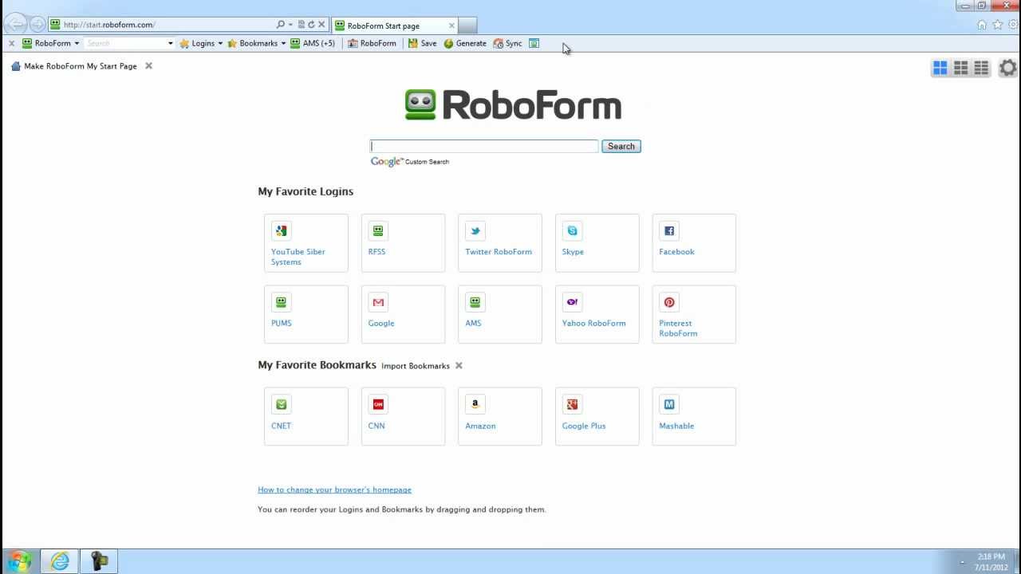
Task: Open a new browser tab
Action: click(468, 26)
